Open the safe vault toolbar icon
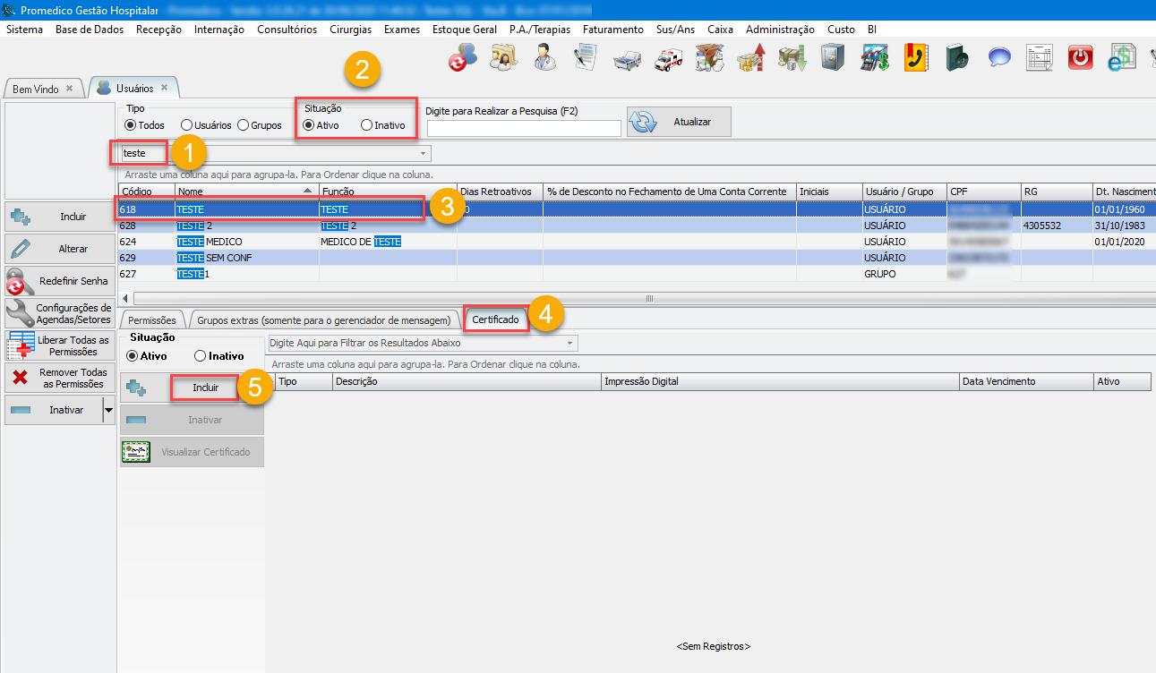The image size is (1156, 673). point(833,58)
